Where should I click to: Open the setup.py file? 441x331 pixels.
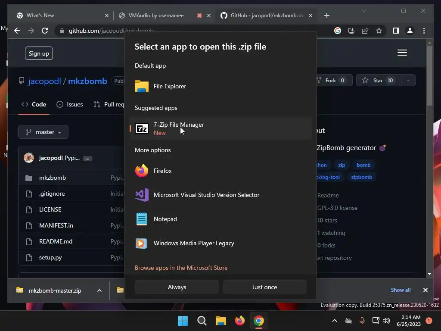point(50,258)
